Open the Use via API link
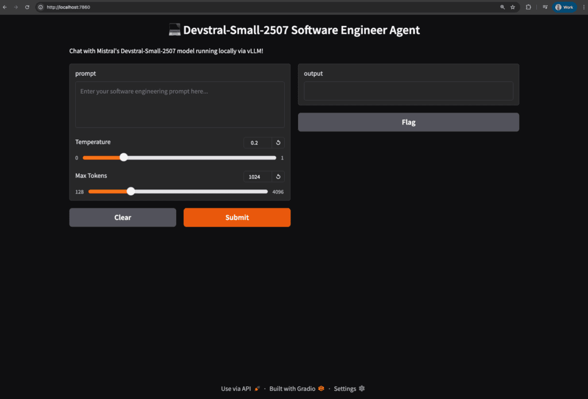This screenshot has height=399, width=588. 241,389
